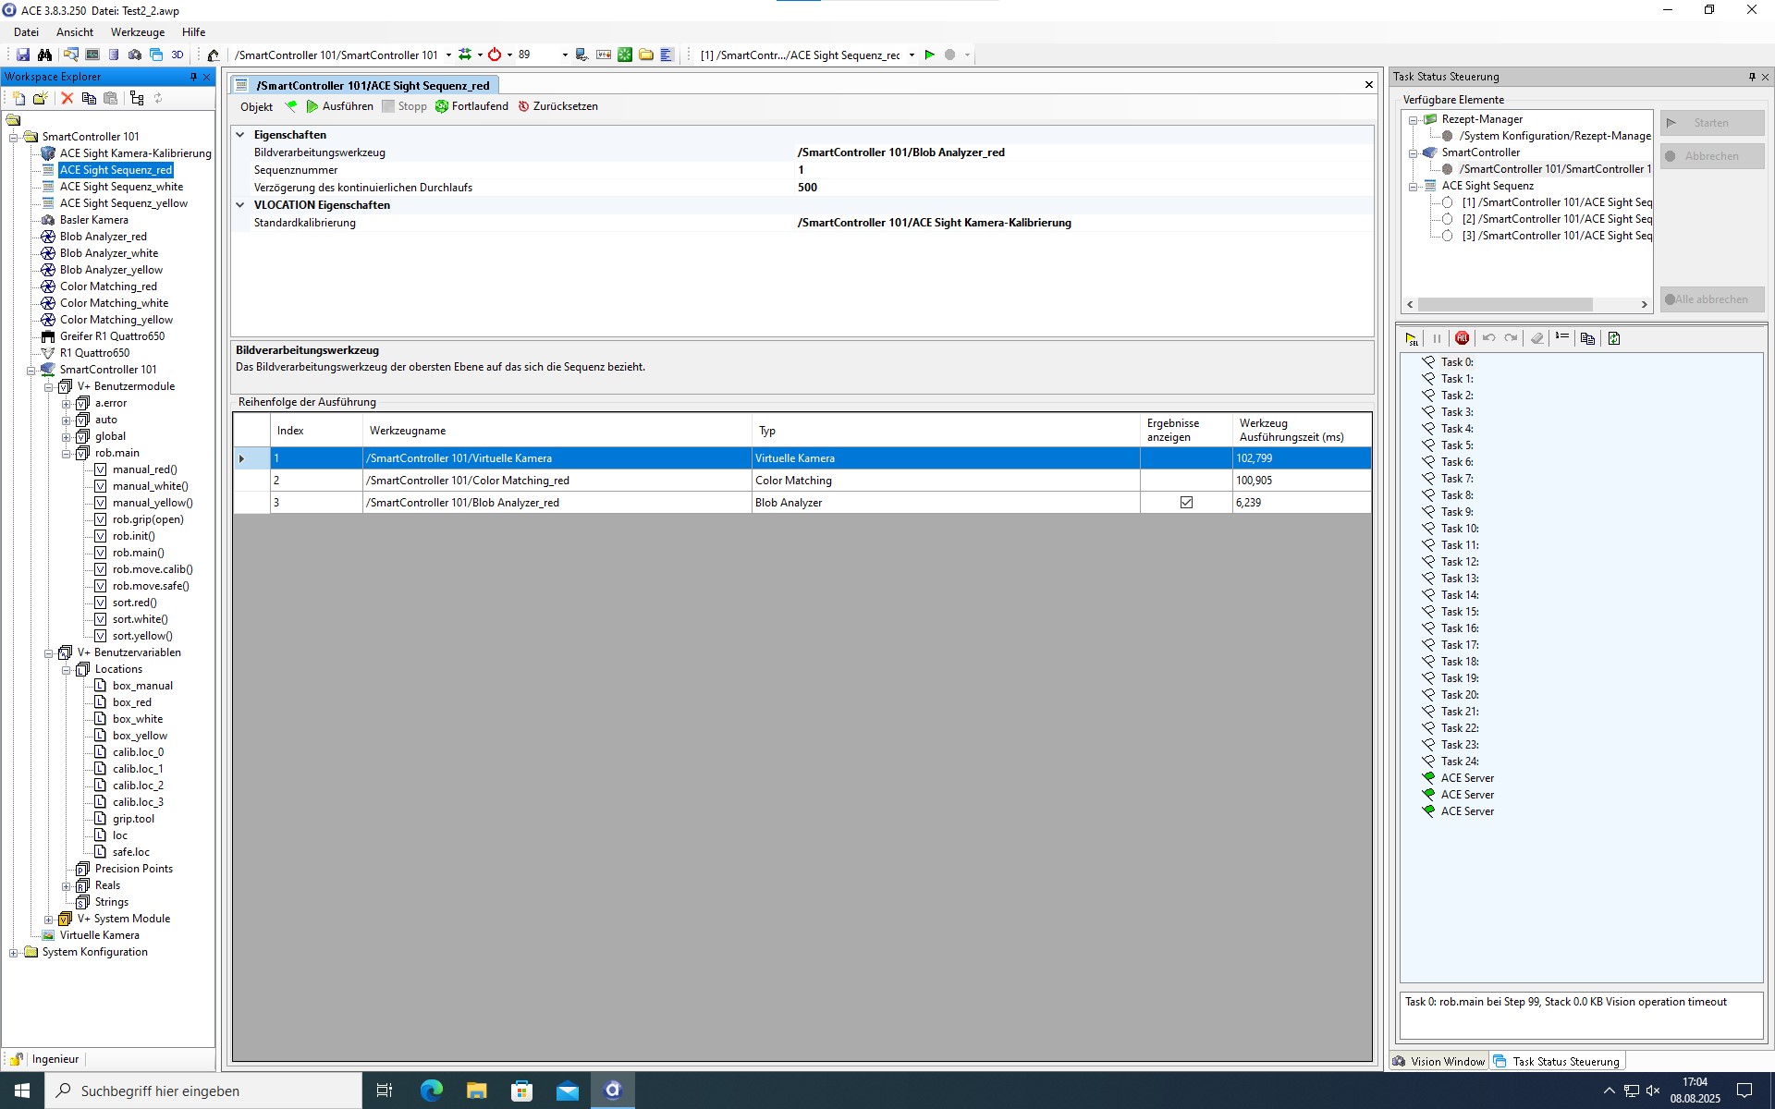Click the Zurücksetzen button
1775x1109 pixels.
click(557, 106)
